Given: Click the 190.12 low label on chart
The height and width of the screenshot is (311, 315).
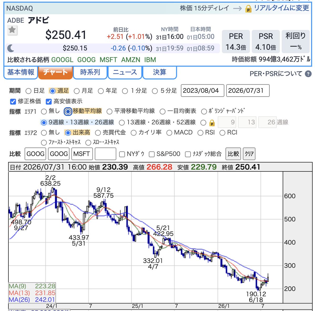Looking at the screenshot, I should (x=256, y=294).
